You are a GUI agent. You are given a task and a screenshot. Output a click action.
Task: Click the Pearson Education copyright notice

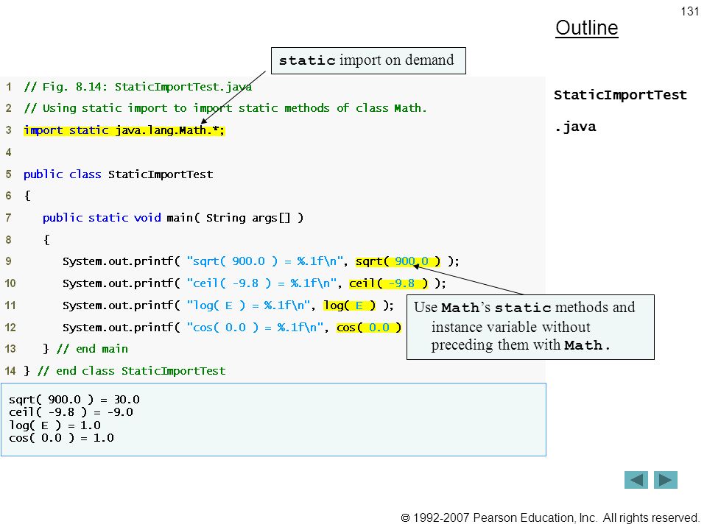click(x=549, y=518)
